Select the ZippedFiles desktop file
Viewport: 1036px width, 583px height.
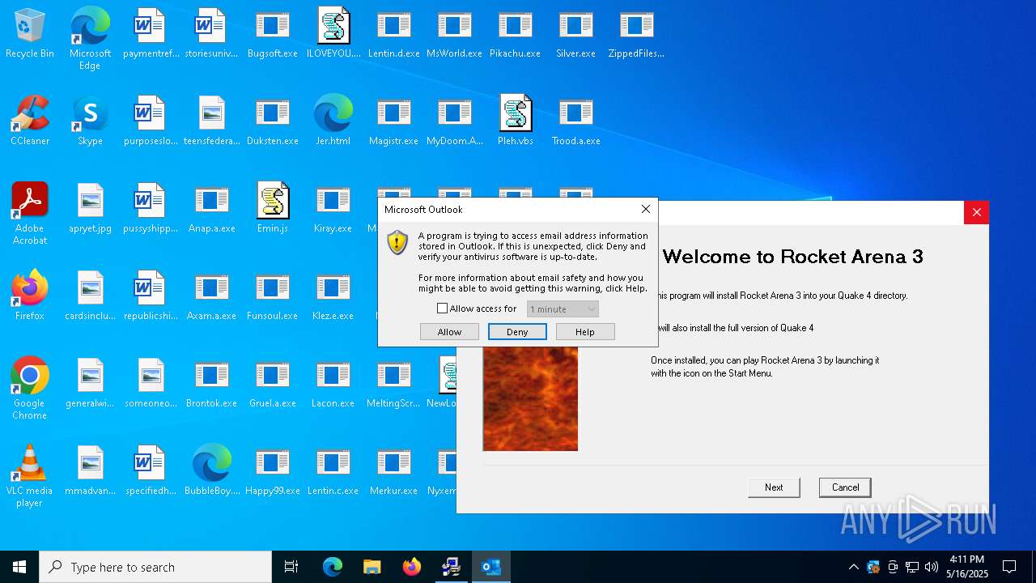point(637,33)
